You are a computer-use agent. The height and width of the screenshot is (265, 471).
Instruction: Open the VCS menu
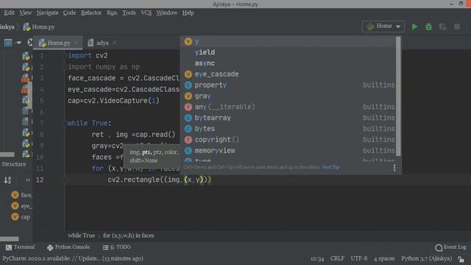point(146,13)
